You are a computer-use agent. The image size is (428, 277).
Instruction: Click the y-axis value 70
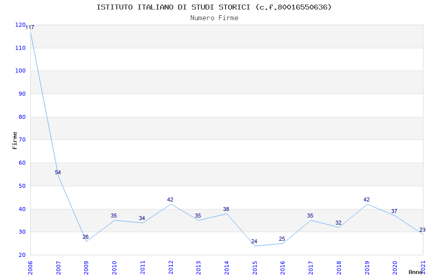(22, 140)
